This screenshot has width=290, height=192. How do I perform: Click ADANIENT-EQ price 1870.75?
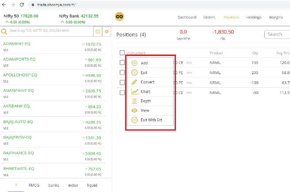[93, 44]
